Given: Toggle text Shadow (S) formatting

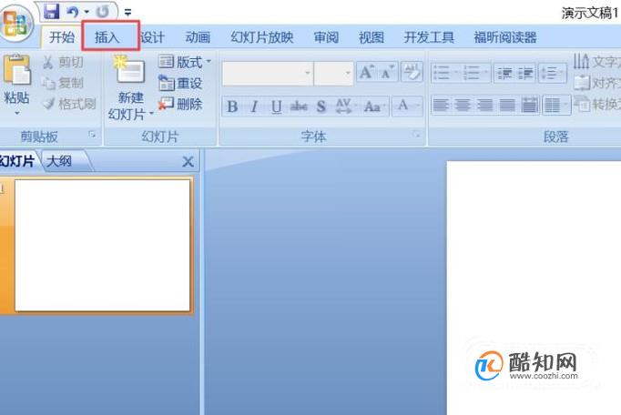Looking at the screenshot, I should 321,106.
